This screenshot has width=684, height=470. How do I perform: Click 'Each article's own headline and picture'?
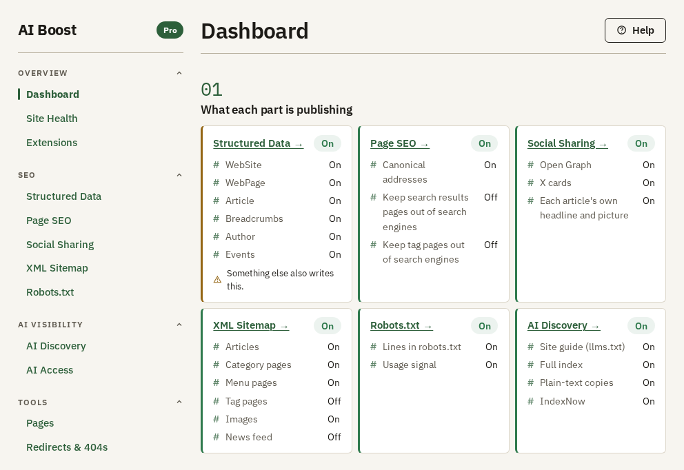584,208
